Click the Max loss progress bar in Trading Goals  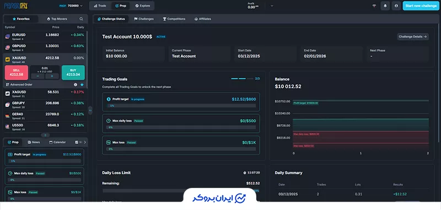[x=181, y=149]
